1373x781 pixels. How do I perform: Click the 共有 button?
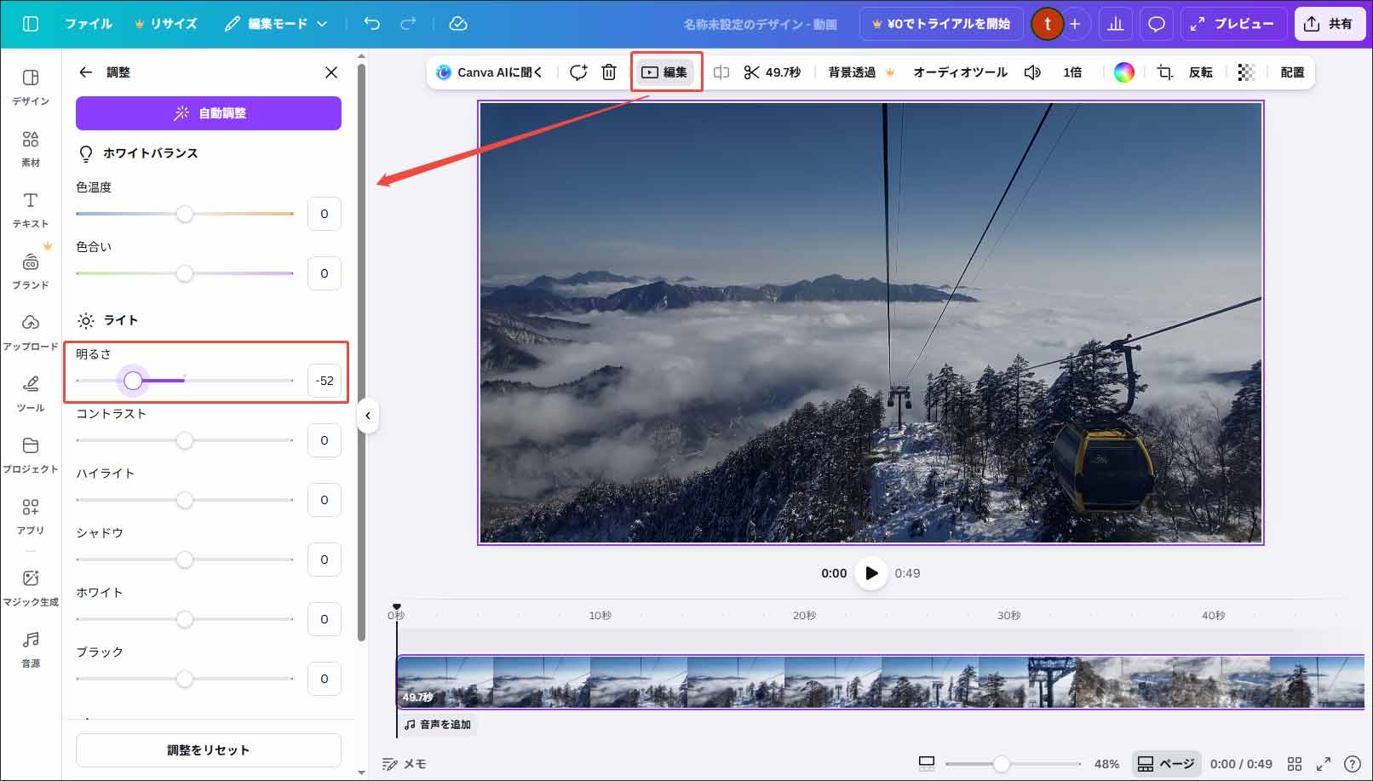(1330, 24)
